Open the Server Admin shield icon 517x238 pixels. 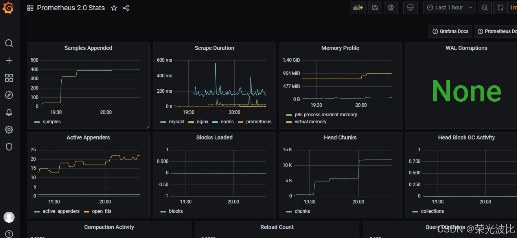point(9,147)
